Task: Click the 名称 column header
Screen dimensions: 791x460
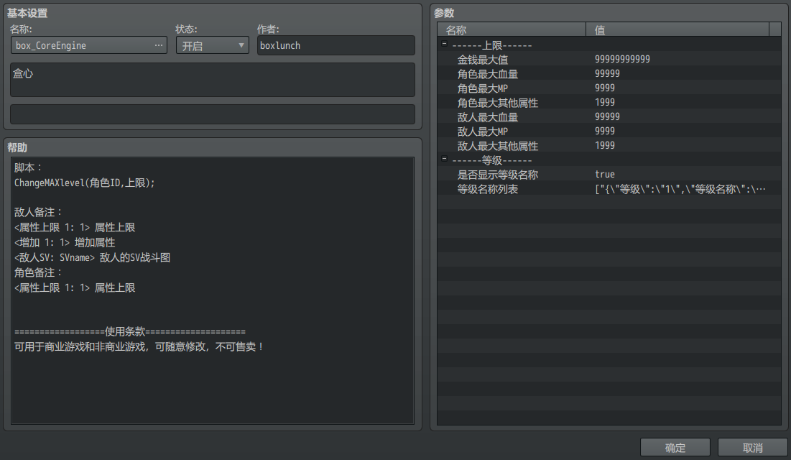Action: [x=512, y=29]
